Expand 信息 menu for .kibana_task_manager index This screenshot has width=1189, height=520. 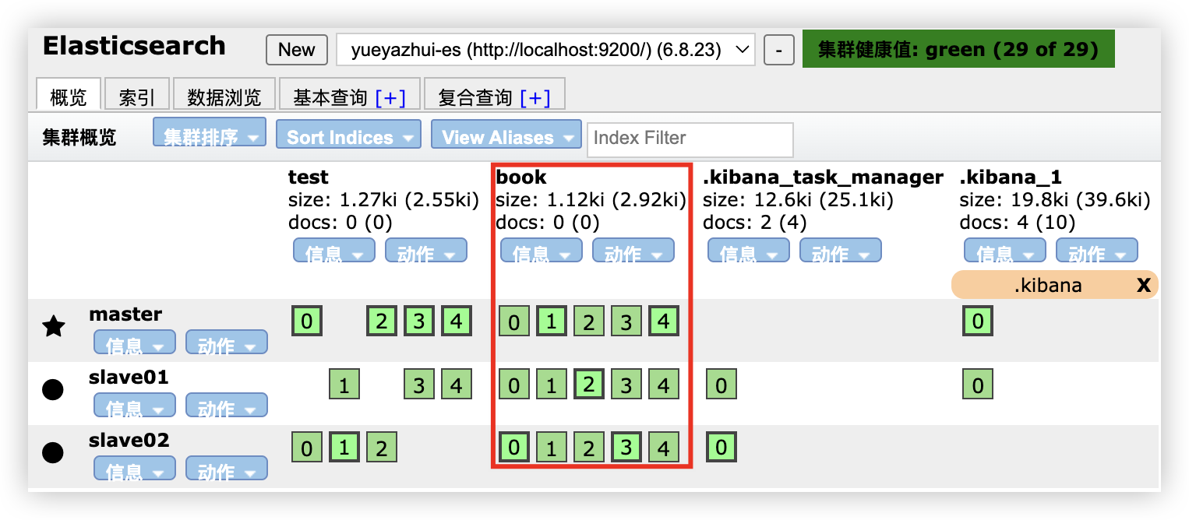pyautogui.click(x=749, y=251)
